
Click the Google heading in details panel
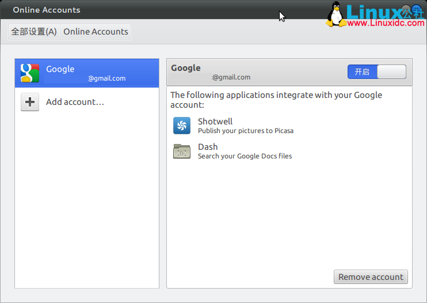[x=186, y=68]
